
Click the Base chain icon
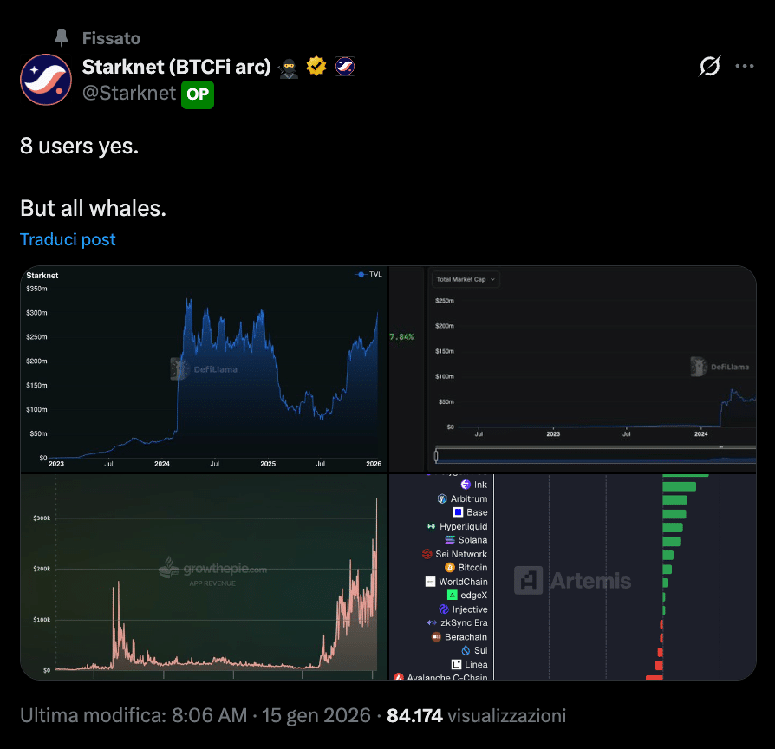coord(459,512)
